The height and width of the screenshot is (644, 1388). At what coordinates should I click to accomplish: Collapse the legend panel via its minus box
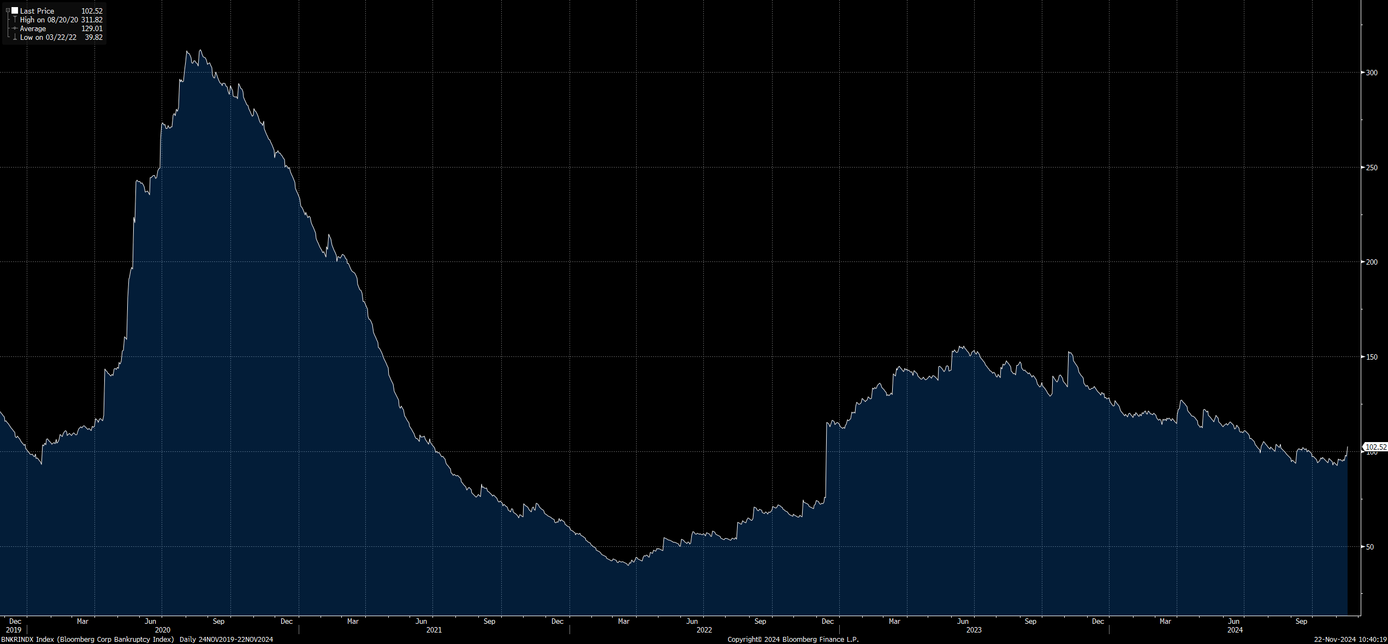tap(9, 10)
